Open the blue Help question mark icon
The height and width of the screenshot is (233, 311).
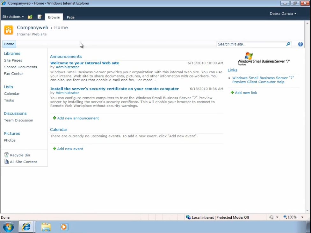click(x=300, y=44)
